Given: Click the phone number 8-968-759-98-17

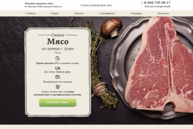Looking at the screenshot, I should pyautogui.click(x=157, y=3).
